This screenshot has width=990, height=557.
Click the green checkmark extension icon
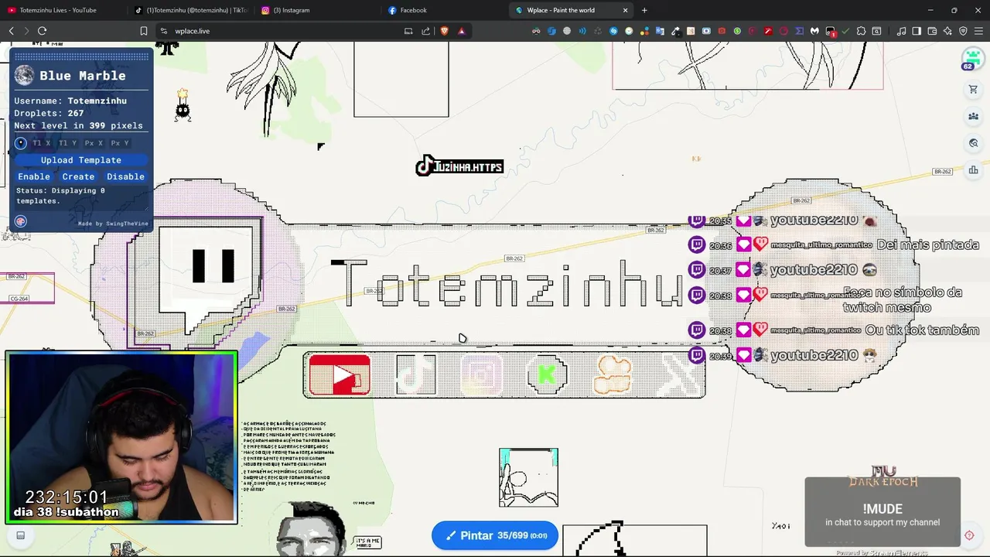tap(845, 31)
